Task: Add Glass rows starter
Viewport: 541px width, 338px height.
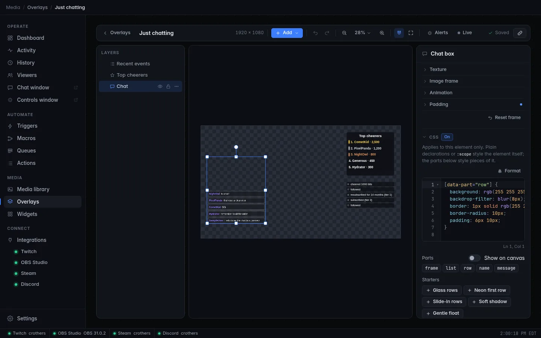Action: [x=442, y=290]
